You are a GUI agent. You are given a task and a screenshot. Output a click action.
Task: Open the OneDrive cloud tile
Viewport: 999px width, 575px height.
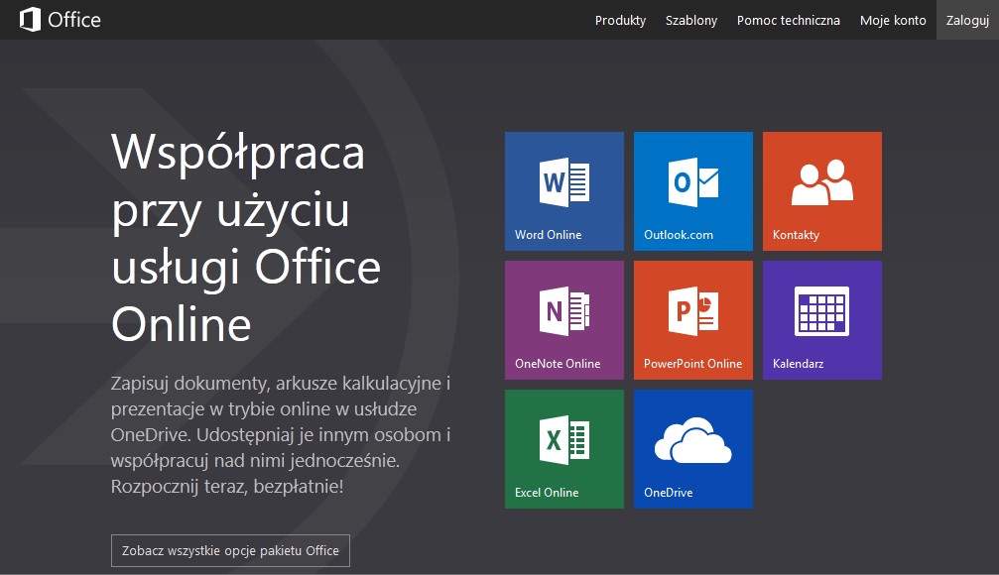pyautogui.click(x=693, y=449)
